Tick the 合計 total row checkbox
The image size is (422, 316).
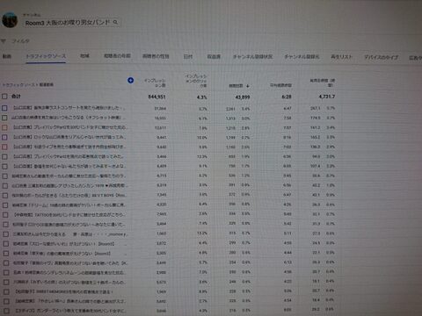4,97
